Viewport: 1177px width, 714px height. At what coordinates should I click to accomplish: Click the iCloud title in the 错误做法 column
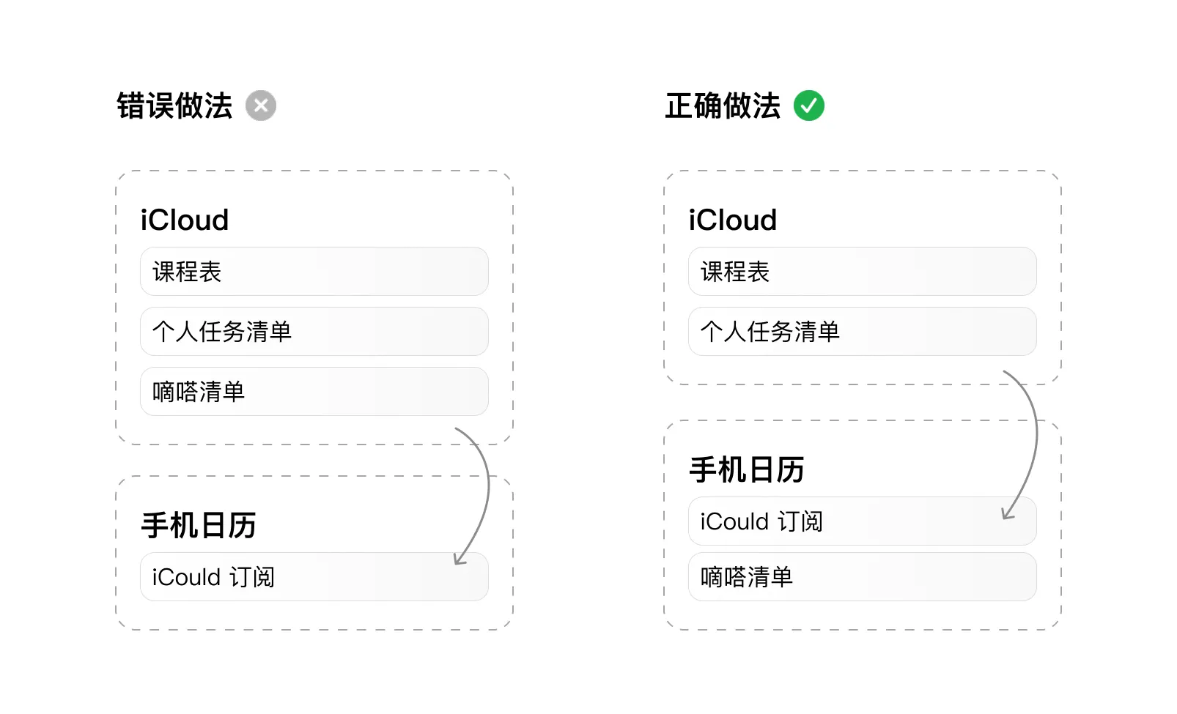(185, 220)
